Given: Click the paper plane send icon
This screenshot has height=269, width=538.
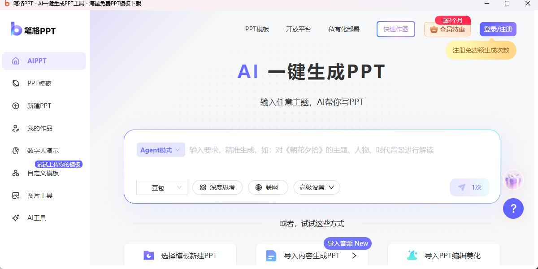Looking at the screenshot, I should coord(462,187).
